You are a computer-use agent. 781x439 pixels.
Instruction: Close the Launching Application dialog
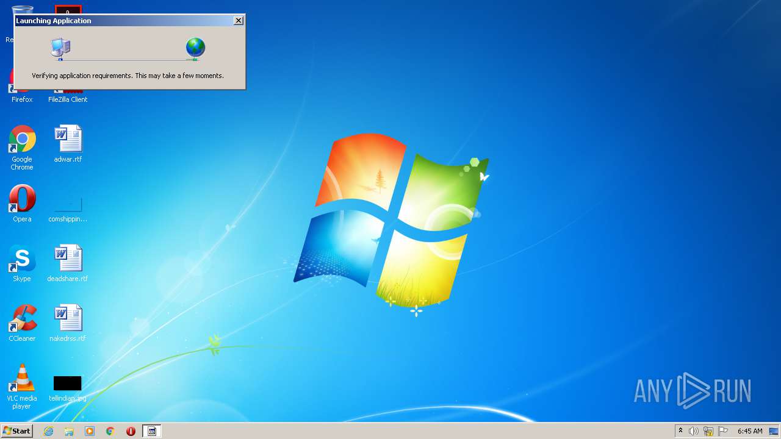coord(239,21)
